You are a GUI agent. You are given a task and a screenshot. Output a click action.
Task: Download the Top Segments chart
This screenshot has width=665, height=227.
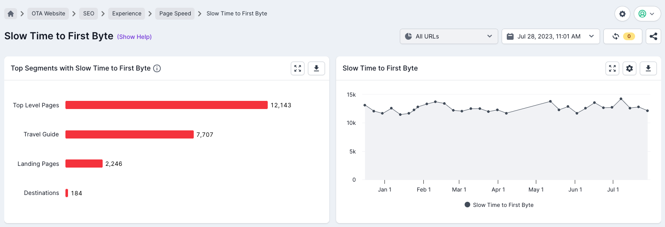pos(316,68)
